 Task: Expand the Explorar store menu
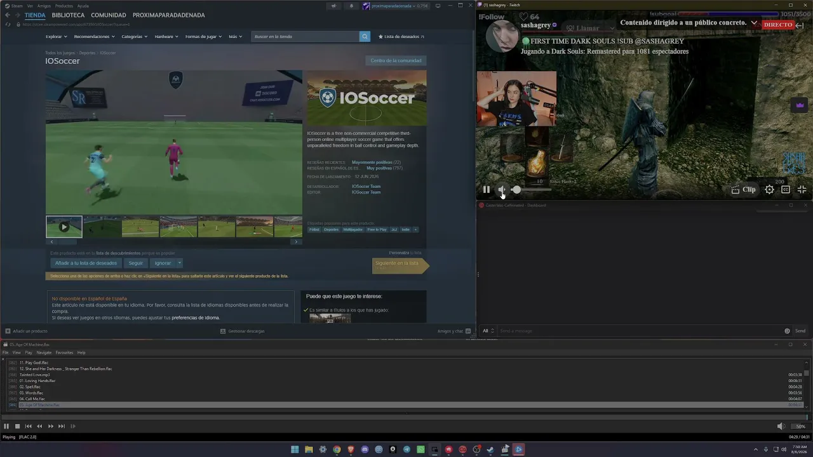(56, 37)
